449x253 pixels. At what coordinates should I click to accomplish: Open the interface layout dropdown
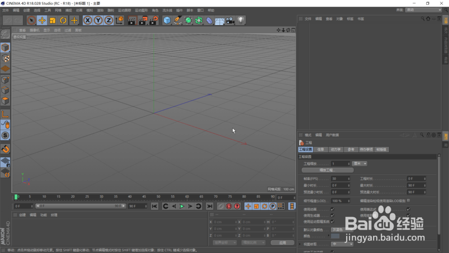point(423,10)
